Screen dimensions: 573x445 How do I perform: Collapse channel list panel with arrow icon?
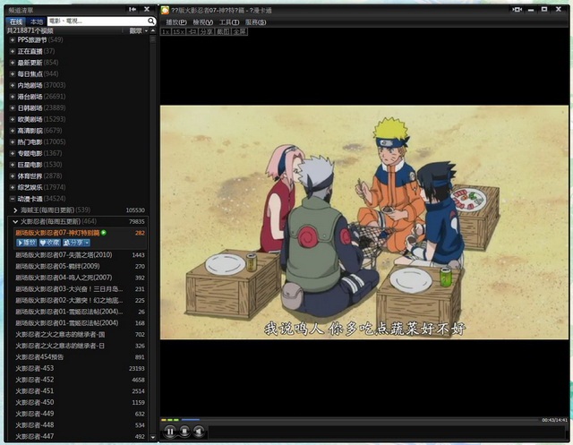point(133,9)
